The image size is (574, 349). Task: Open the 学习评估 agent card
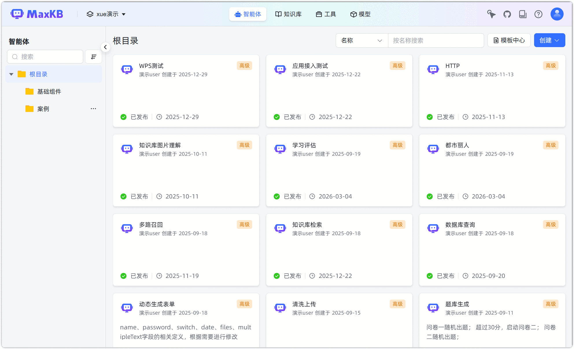[x=339, y=170]
